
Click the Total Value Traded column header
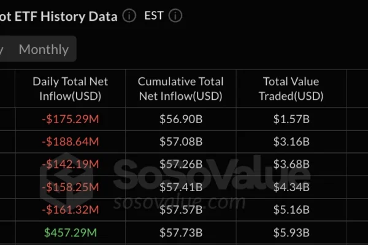point(291,89)
